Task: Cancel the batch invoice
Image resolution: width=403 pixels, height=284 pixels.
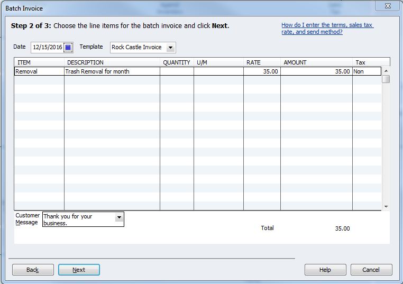Action: tap(371, 270)
